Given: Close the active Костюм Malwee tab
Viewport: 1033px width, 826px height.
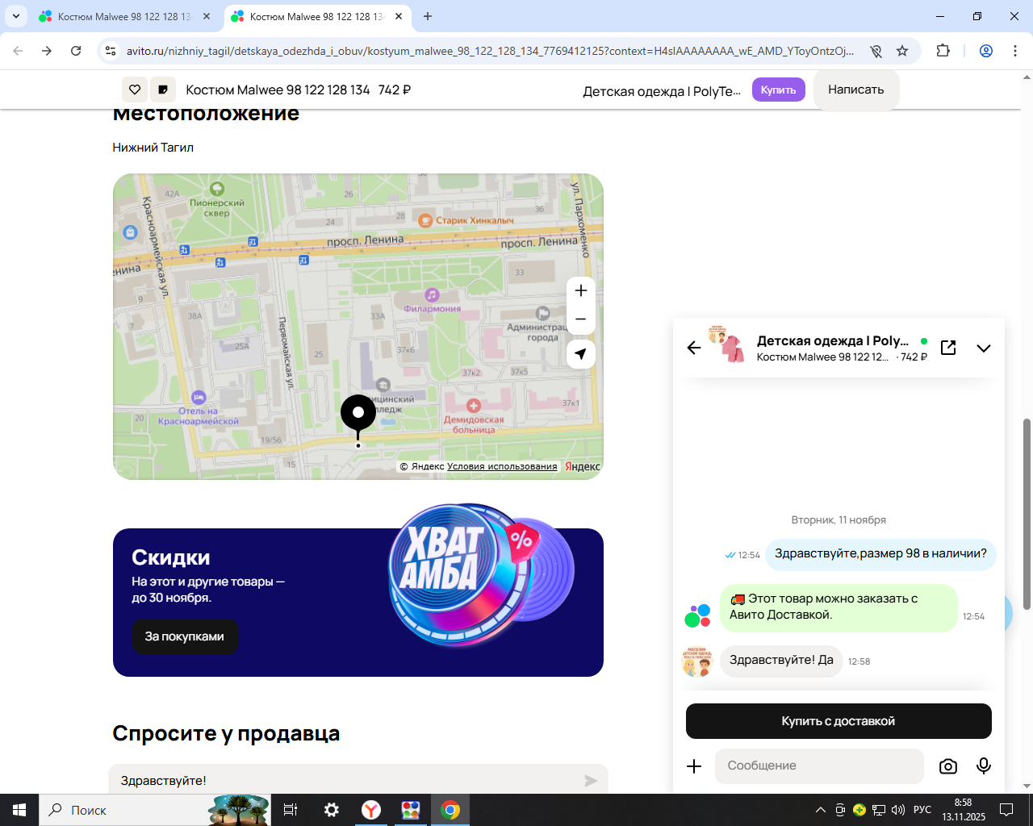Looking at the screenshot, I should tap(399, 16).
